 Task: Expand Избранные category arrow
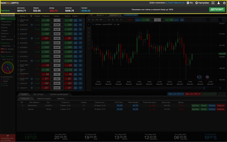[14, 25]
